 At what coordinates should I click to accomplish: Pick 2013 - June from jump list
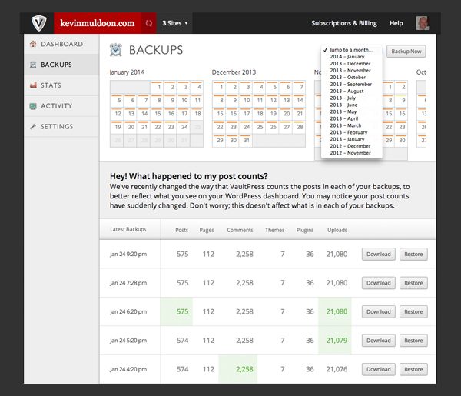click(x=343, y=105)
